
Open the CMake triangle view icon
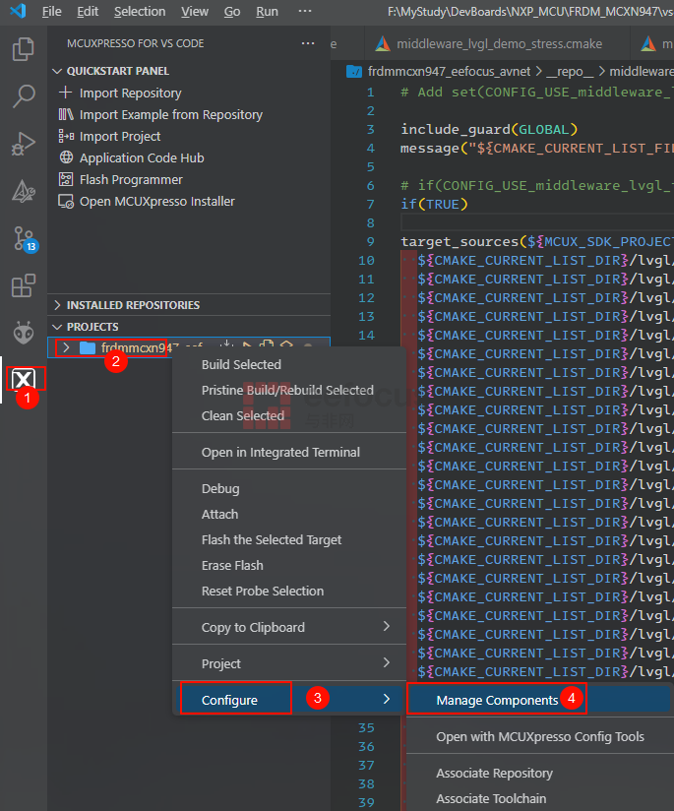click(24, 191)
